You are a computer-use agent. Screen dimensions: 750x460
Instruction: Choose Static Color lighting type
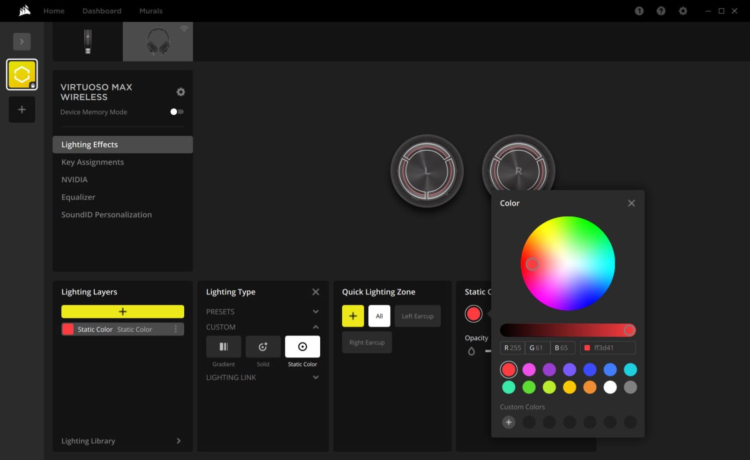(x=302, y=347)
